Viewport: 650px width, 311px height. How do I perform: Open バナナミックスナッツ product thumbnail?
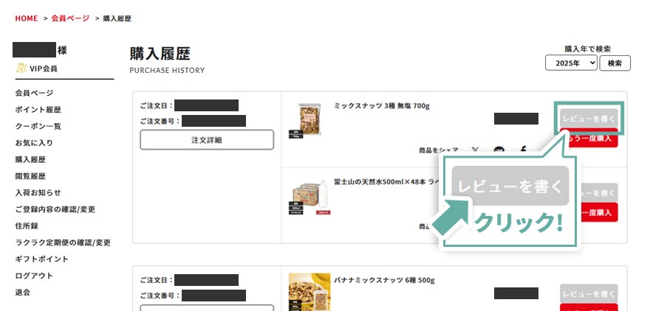point(309,293)
